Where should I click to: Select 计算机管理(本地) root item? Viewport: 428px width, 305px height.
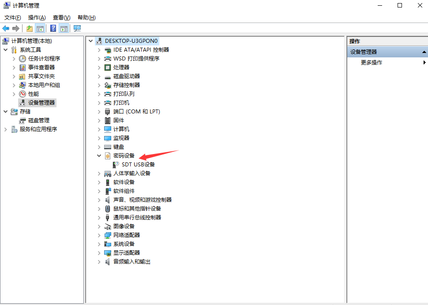click(x=32, y=41)
